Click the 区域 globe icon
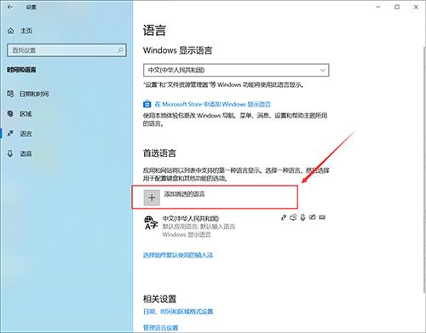This screenshot has width=426, height=333. (10, 113)
